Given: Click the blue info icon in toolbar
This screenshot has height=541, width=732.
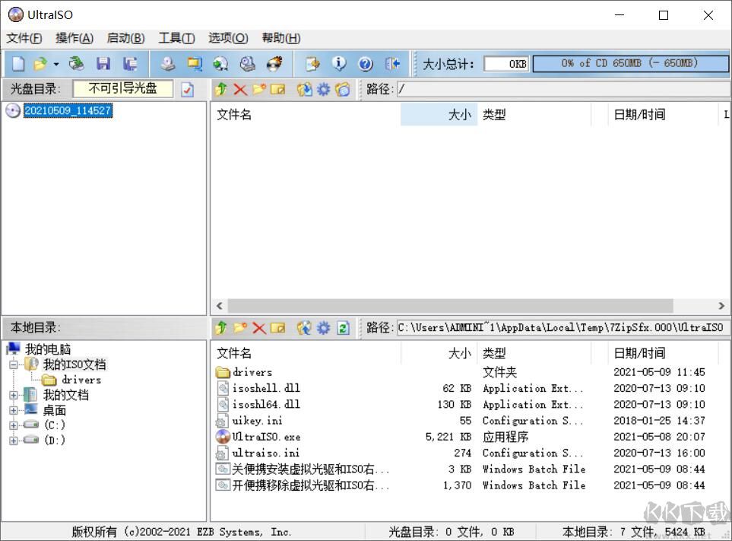Looking at the screenshot, I should 339,64.
